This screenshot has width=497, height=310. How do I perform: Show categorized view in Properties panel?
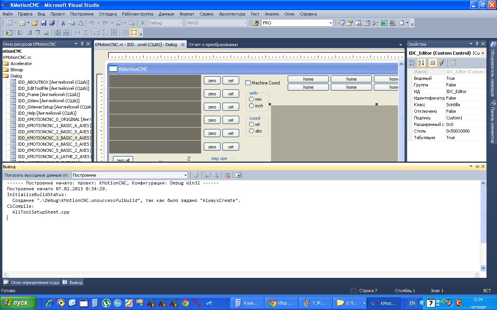point(412,63)
